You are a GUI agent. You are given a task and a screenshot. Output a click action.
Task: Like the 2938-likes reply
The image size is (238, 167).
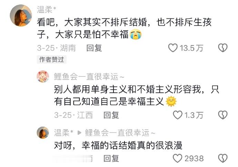point(178,158)
